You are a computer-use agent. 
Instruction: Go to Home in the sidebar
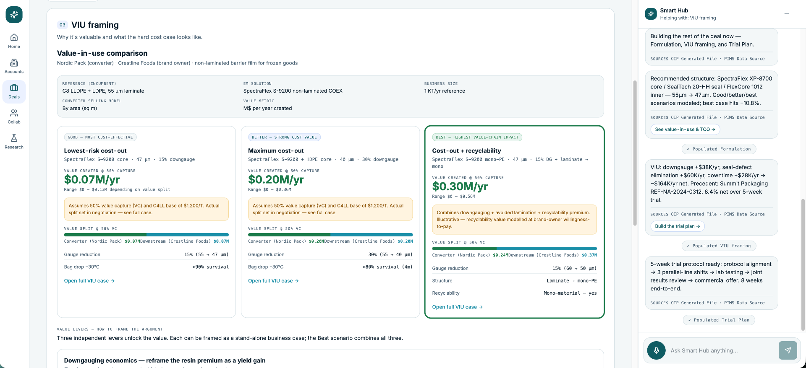pos(14,41)
